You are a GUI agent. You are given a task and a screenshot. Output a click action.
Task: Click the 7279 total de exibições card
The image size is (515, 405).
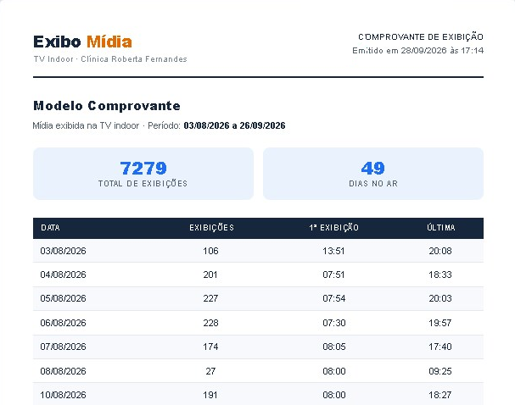tap(143, 174)
